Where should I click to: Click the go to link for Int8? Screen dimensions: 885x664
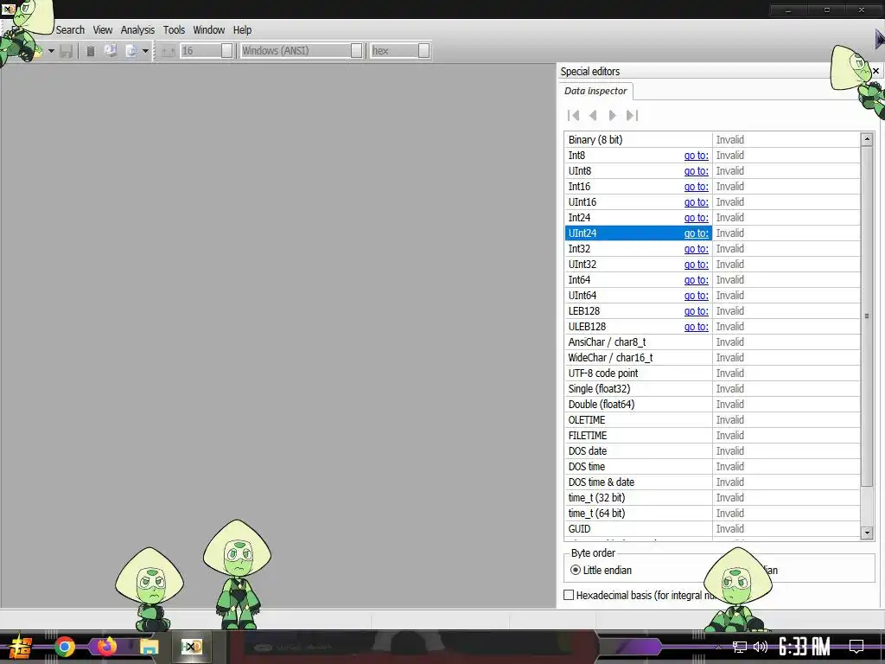[696, 156]
